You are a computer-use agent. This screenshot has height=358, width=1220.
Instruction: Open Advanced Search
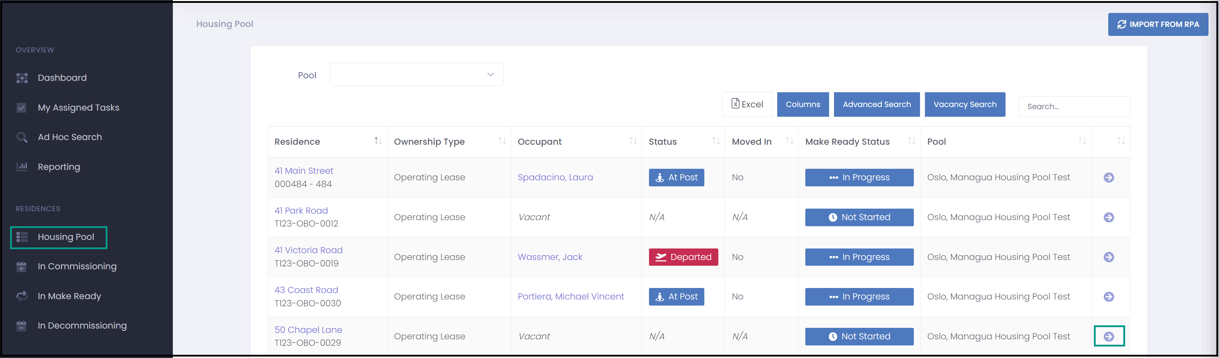(x=876, y=104)
